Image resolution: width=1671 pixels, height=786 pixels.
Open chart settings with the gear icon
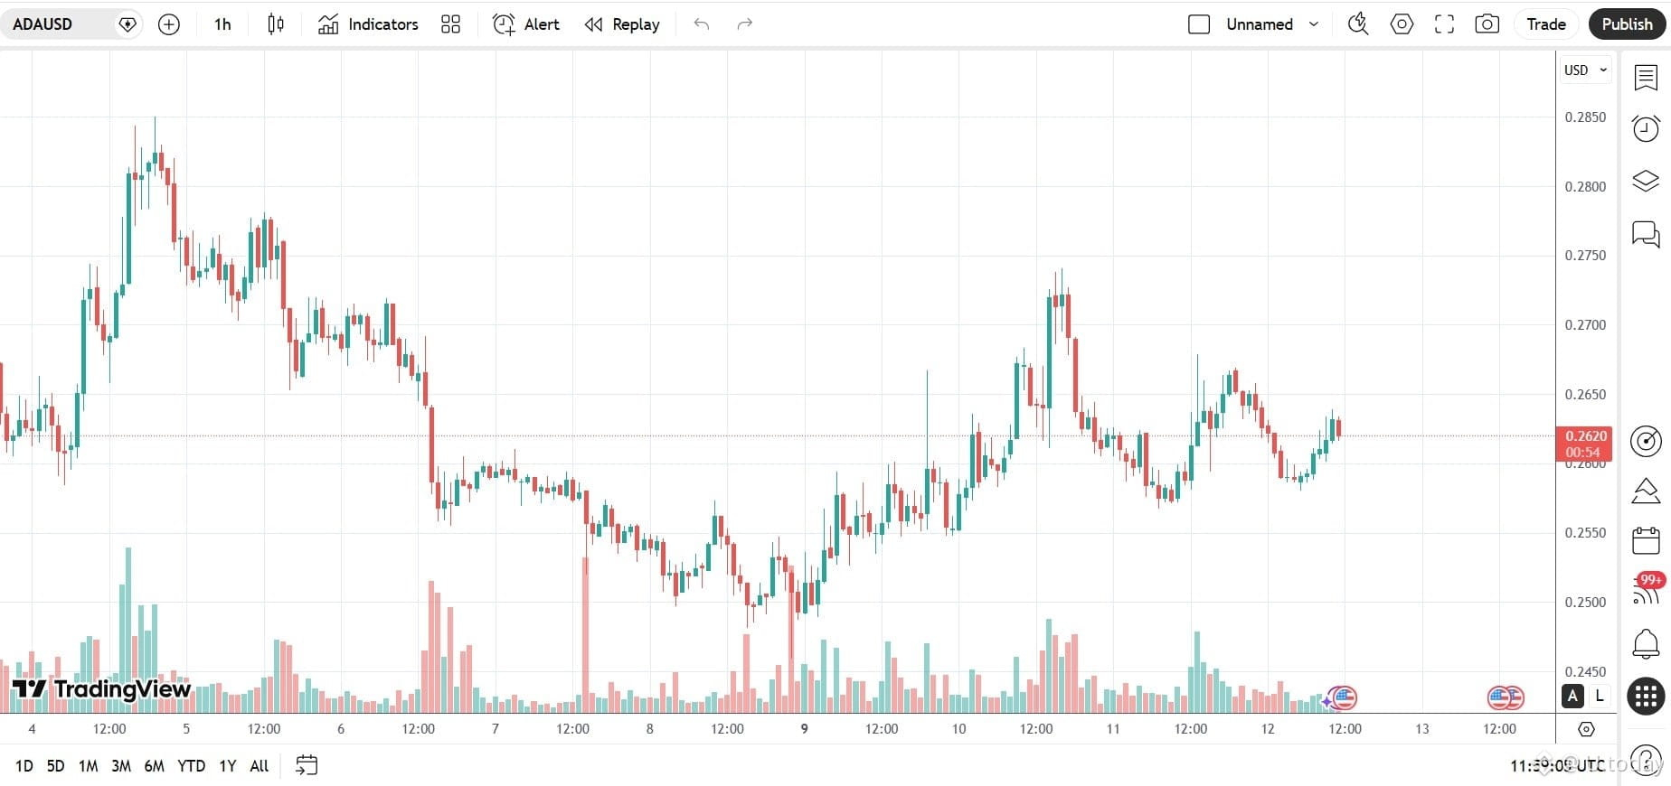click(1401, 23)
